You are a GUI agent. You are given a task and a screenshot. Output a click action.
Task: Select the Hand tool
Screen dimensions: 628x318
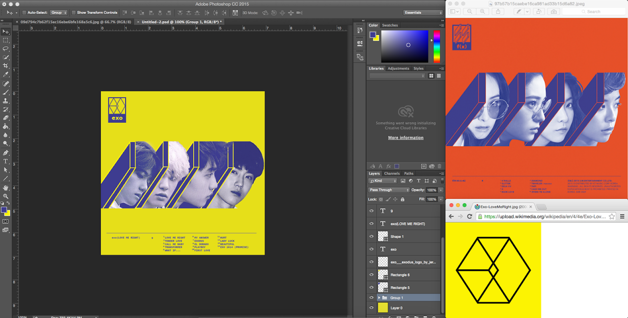pos(6,188)
